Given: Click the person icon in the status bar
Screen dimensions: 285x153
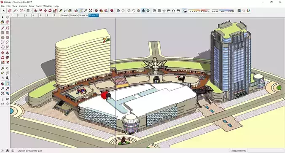Looking at the screenshot, I should [13, 150].
